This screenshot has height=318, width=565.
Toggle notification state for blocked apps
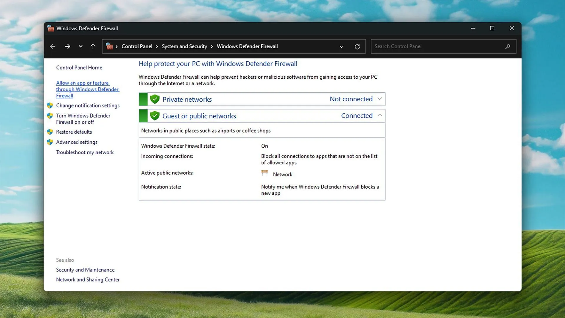click(x=88, y=105)
